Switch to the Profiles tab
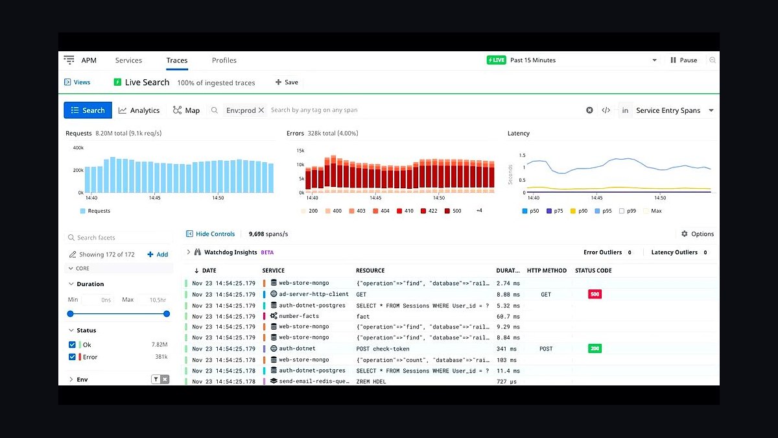 [x=224, y=60]
